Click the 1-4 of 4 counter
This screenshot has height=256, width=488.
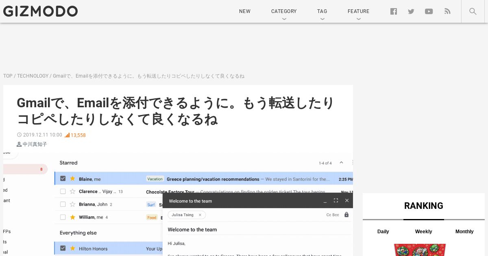tap(325, 163)
